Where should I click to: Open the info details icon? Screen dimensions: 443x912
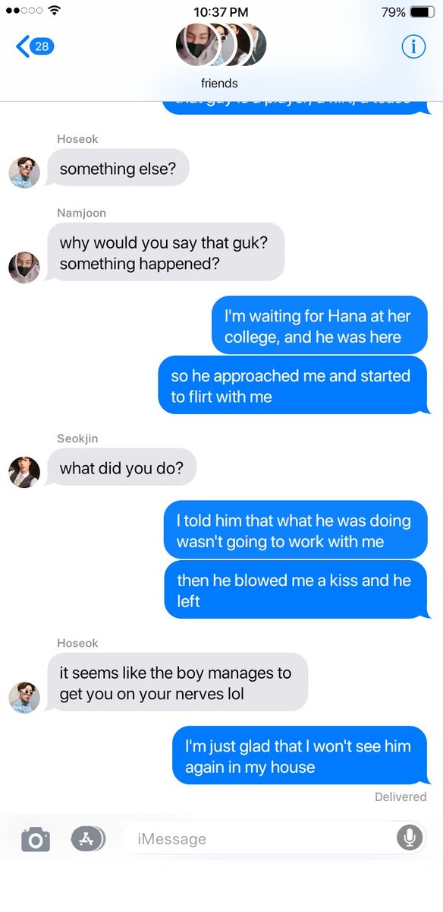click(x=413, y=46)
